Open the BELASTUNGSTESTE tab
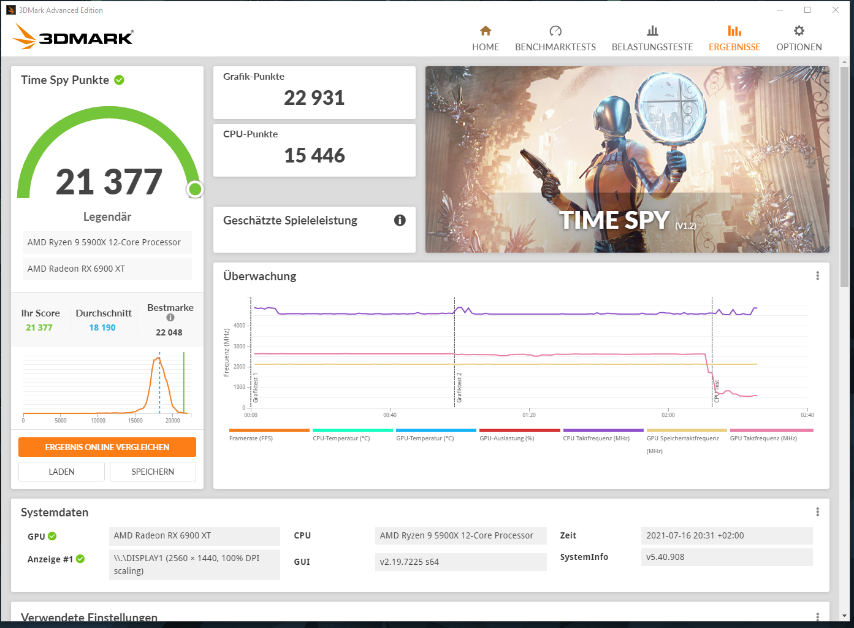Image resolution: width=854 pixels, height=628 pixels. pos(652,39)
